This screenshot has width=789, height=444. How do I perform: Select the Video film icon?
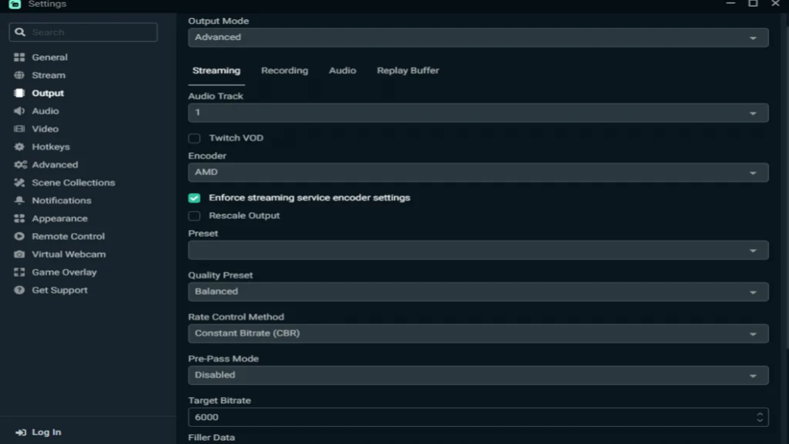click(x=20, y=129)
